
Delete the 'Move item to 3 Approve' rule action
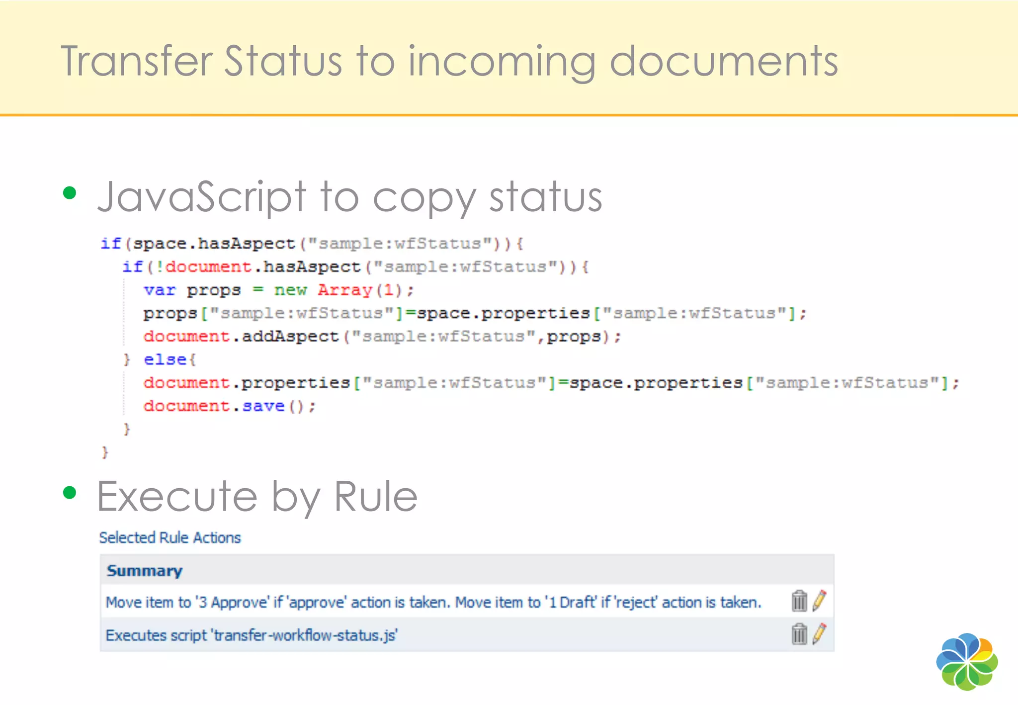click(799, 601)
